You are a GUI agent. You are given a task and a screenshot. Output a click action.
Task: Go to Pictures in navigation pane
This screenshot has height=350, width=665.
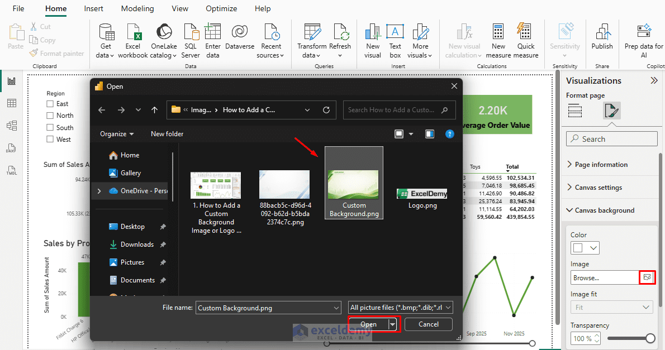132,262
